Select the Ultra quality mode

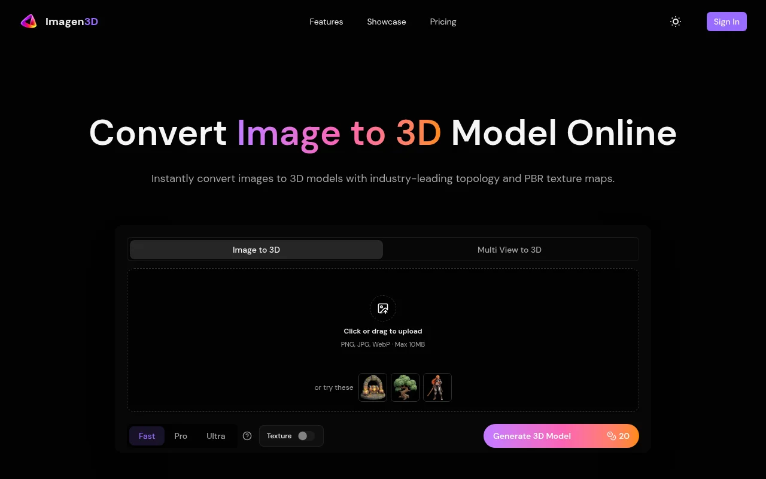[216, 436]
